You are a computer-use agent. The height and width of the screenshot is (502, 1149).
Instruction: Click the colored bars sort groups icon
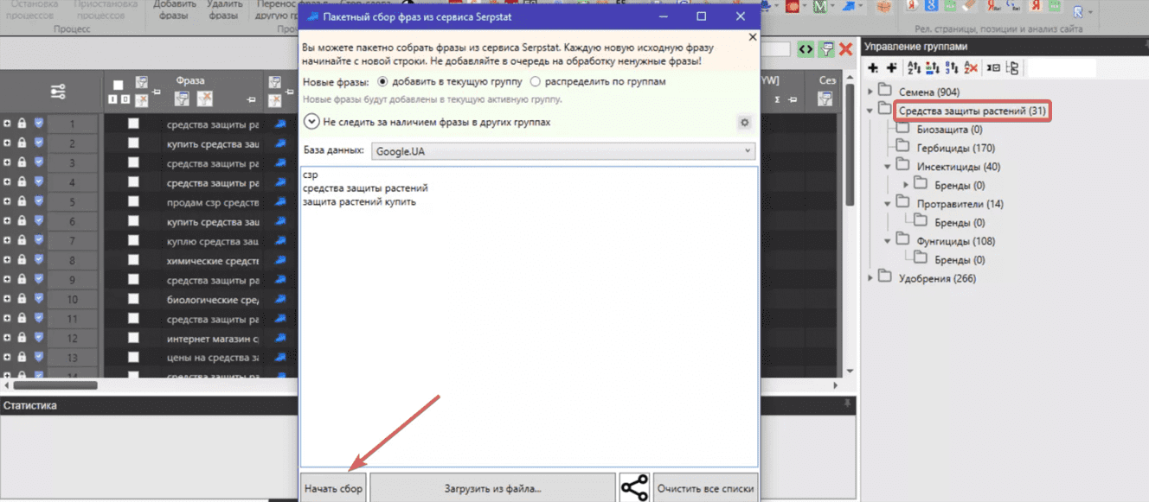(933, 68)
